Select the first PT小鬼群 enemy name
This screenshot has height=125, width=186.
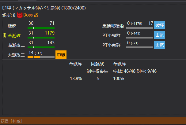pos(112,35)
